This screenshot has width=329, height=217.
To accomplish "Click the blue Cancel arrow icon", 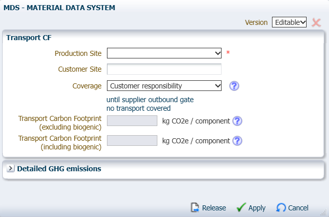I will click(281, 208).
